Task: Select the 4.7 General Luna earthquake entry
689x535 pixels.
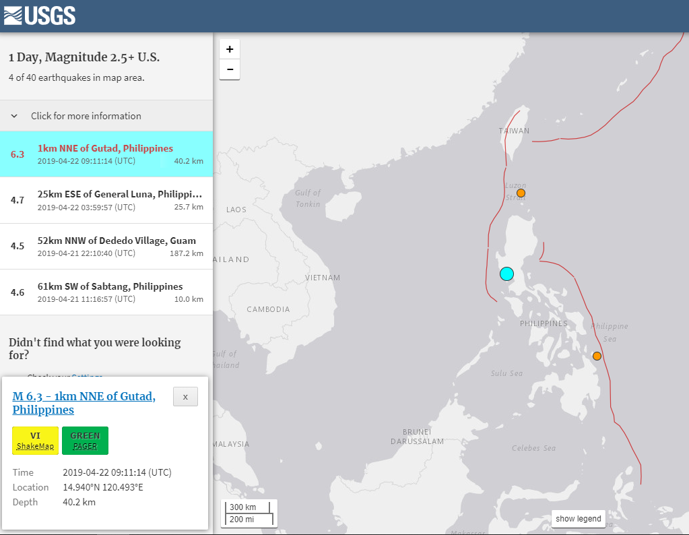Action: (106, 200)
